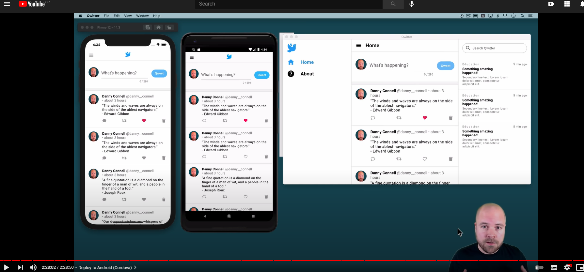Click the 2:28:02 / 2:28:50 time display
The image size is (584, 272).
click(57, 267)
